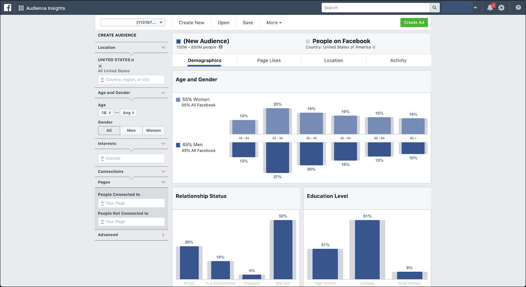Click the High School bar showing 31%
The image size is (526, 287).
[x=325, y=264]
